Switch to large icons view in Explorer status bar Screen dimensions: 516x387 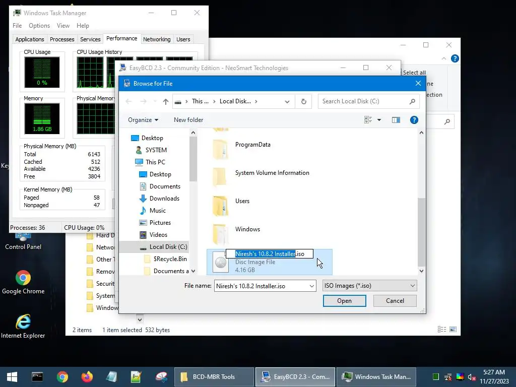453,330
